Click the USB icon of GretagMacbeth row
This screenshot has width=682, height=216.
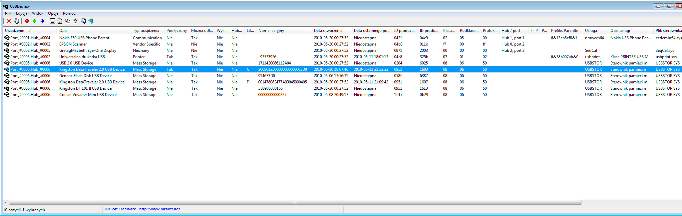[x=7, y=51]
